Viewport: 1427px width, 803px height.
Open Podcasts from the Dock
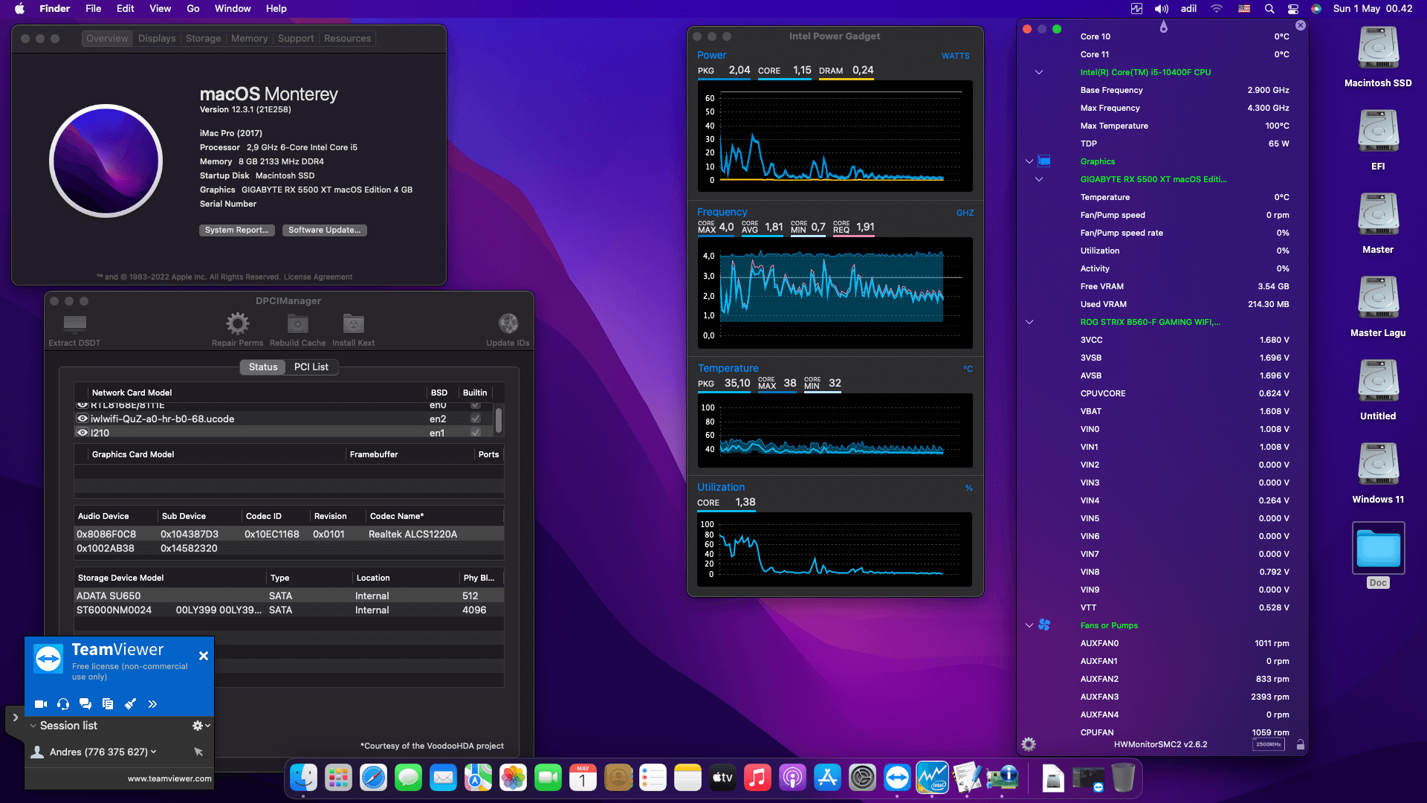(x=792, y=778)
